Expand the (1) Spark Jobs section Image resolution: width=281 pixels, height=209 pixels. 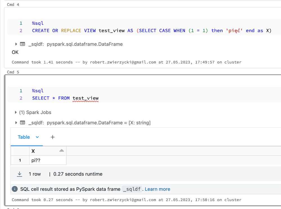[x=16, y=112]
